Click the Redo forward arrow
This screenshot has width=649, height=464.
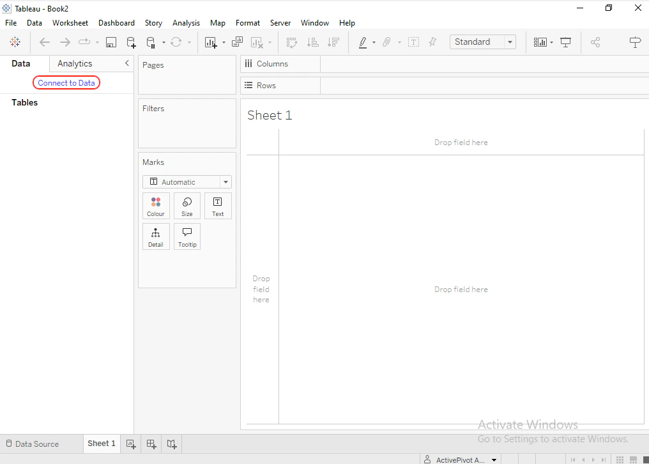coord(65,42)
